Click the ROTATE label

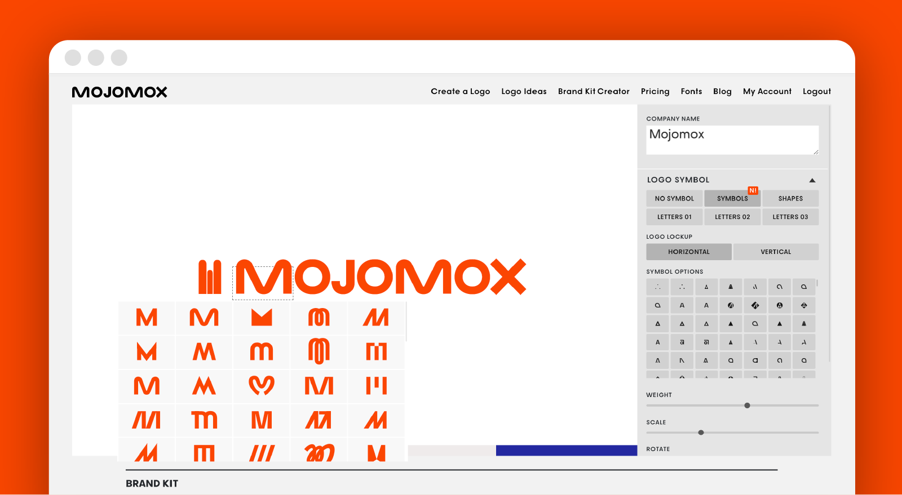click(x=658, y=449)
